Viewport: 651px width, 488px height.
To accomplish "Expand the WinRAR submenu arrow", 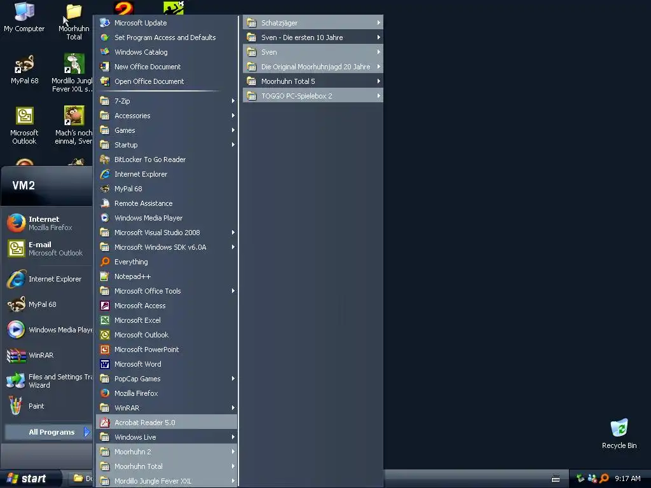I will click(x=233, y=408).
